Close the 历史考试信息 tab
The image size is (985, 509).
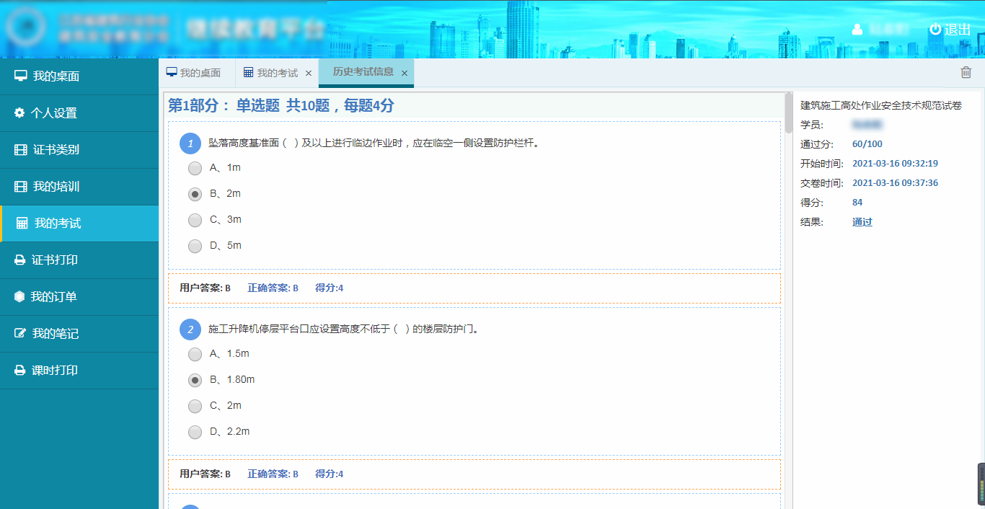pyautogui.click(x=405, y=73)
